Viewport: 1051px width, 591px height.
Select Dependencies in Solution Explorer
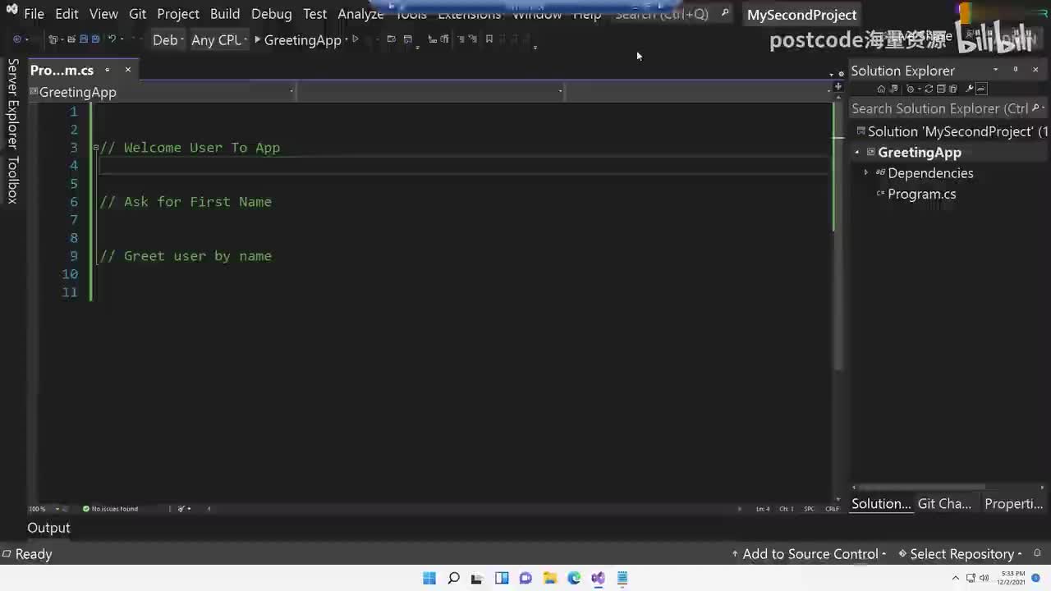(930, 173)
